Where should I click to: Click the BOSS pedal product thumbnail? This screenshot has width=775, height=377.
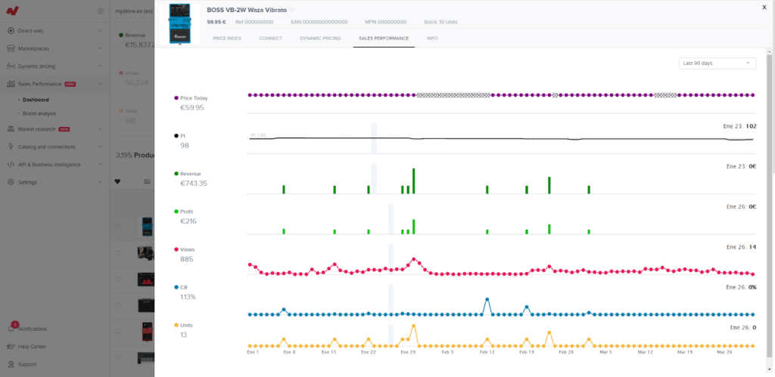click(x=179, y=24)
